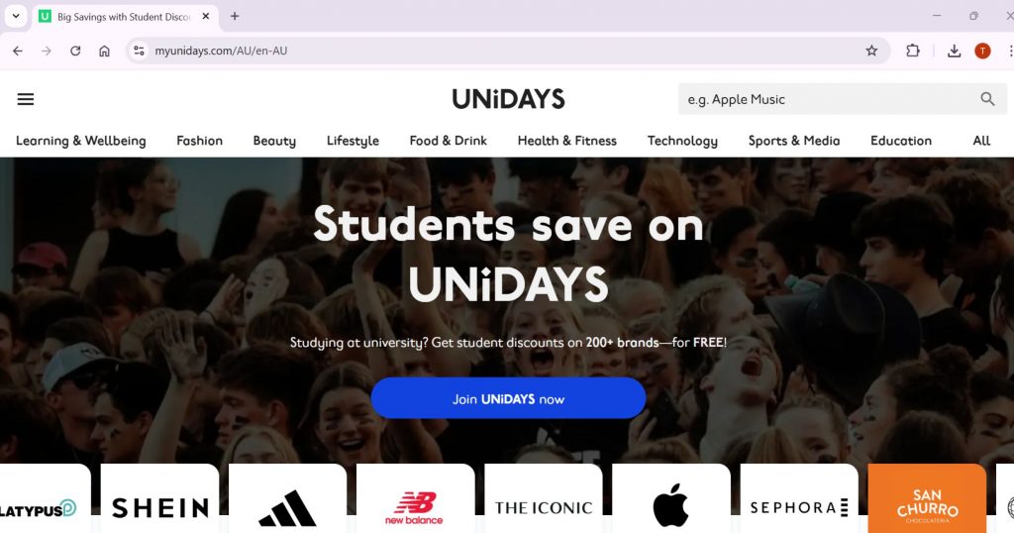This screenshot has width=1014, height=533.
Task: View site information icon in address bar
Action: pos(139,51)
